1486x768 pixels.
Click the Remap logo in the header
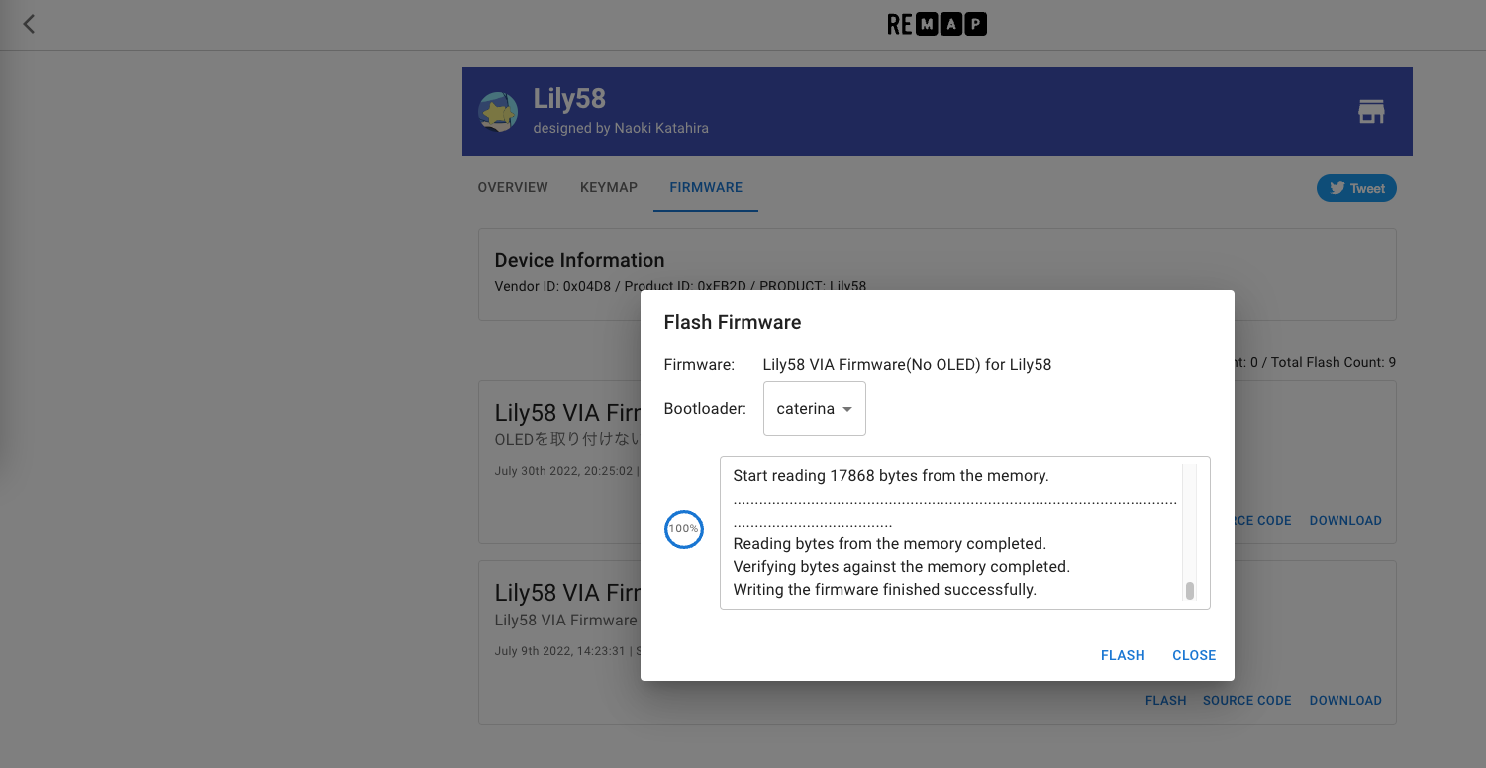pyautogui.click(x=937, y=25)
